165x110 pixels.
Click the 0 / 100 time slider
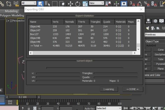23,97
